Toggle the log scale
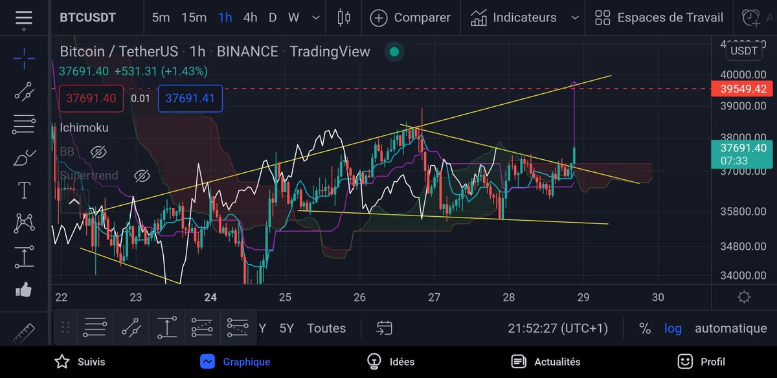Image resolution: width=777 pixels, height=378 pixels. pyautogui.click(x=673, y=328)
